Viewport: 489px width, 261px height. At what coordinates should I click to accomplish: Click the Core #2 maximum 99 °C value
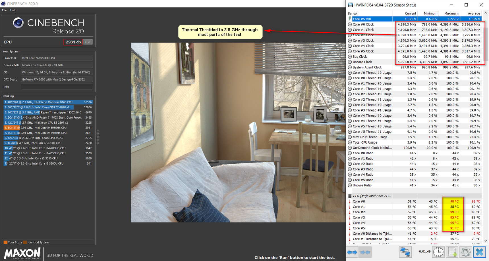coord(454,212)
